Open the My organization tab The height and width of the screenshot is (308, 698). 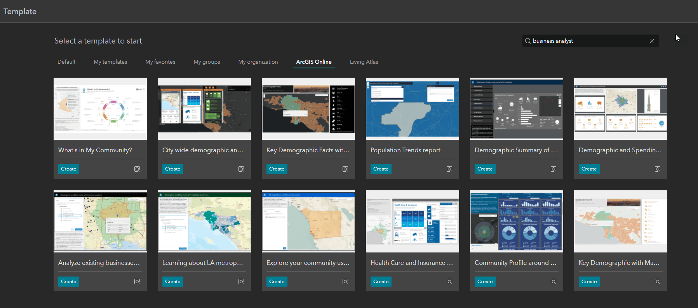coord(258,62)
